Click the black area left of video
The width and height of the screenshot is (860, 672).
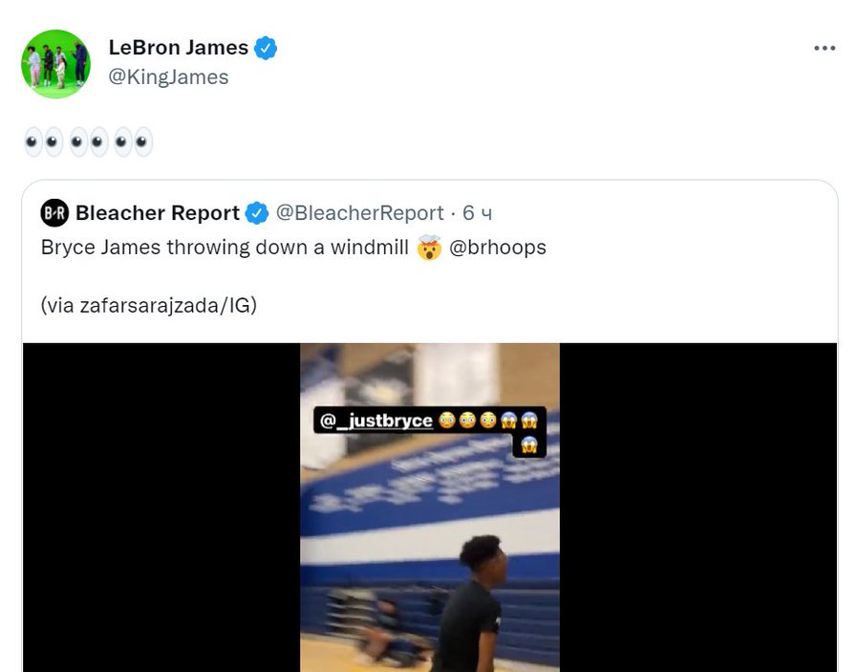[x=161, y=508]
